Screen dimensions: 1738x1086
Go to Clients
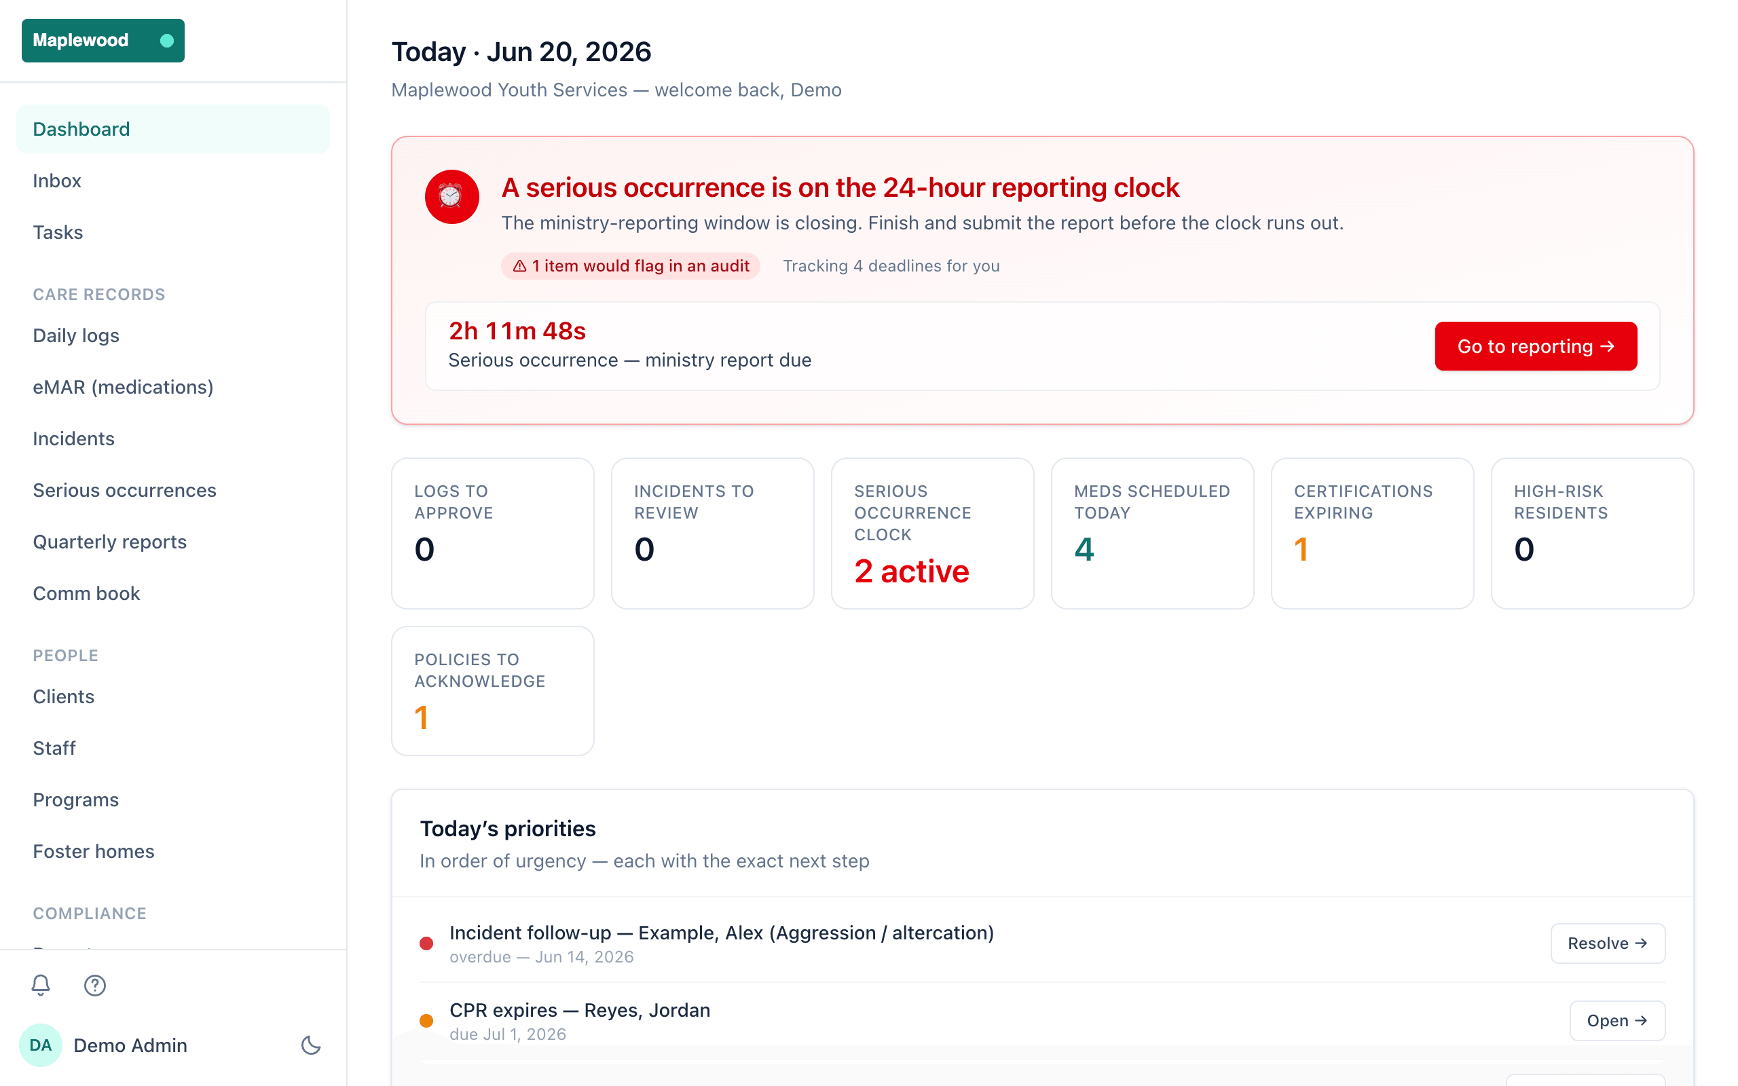pyautogui.click(x=173, y=696)
